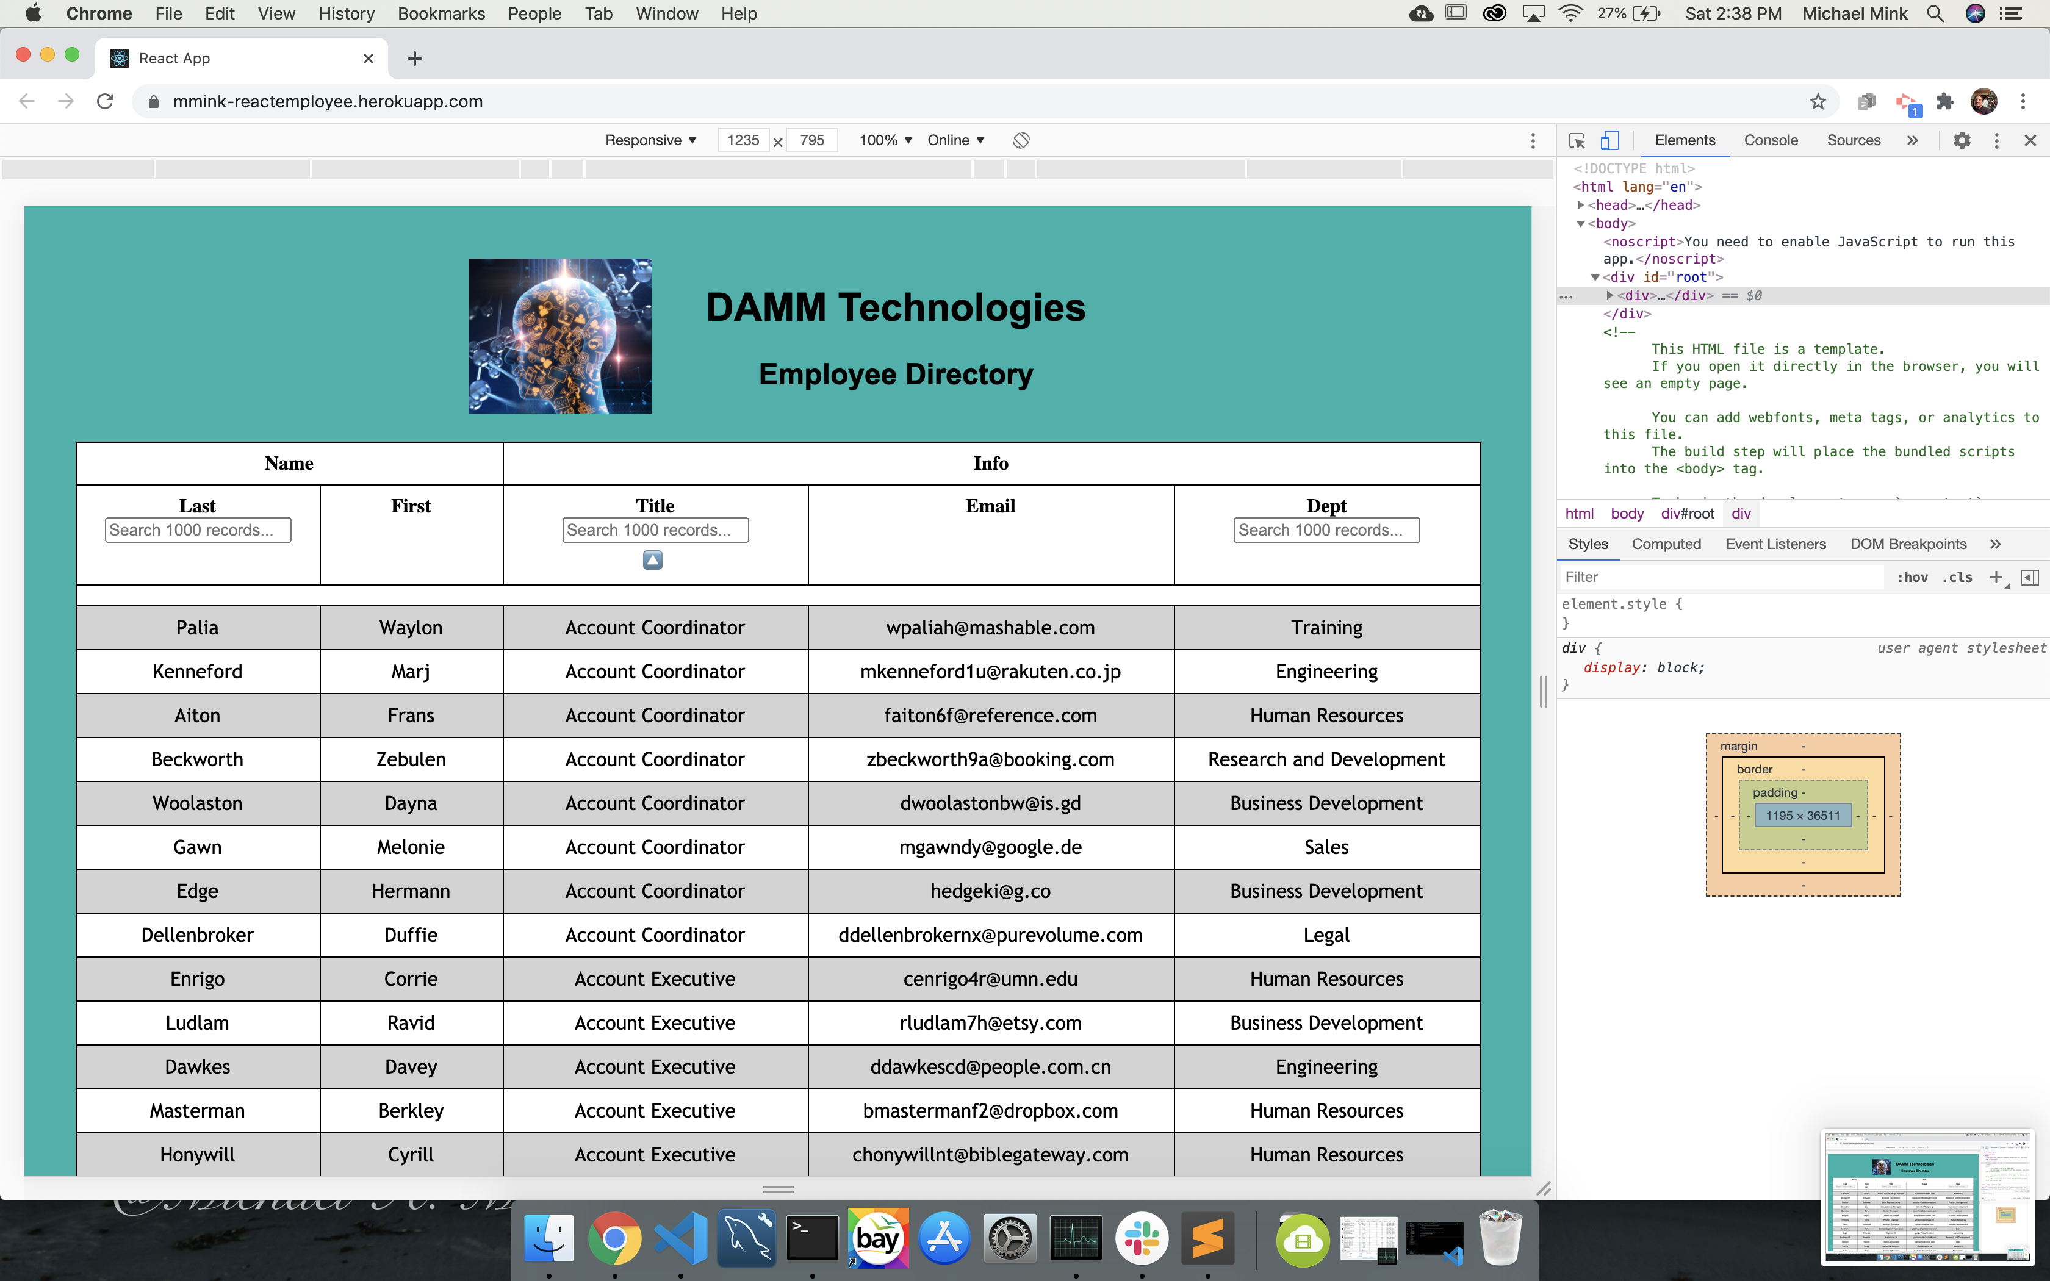
Task: Bookmark this page with star icon
Action: pos(1818,102)
